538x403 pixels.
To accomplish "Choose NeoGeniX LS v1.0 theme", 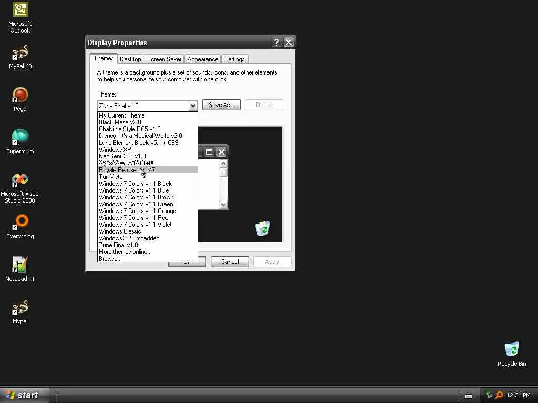I will point(148,156).
